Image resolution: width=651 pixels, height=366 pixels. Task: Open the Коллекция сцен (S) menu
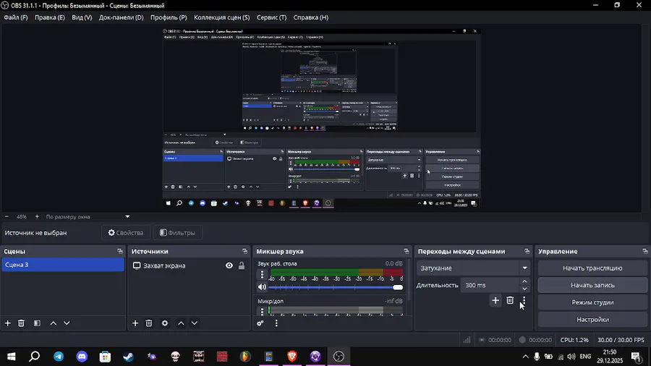pyautogui.click(x=222, y=17)
